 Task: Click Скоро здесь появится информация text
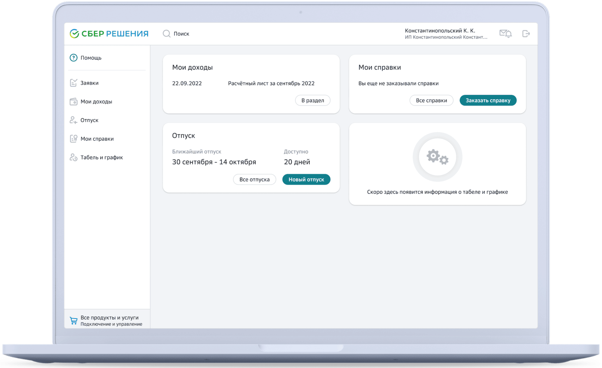pyautogui.click(x=437, y=192)
